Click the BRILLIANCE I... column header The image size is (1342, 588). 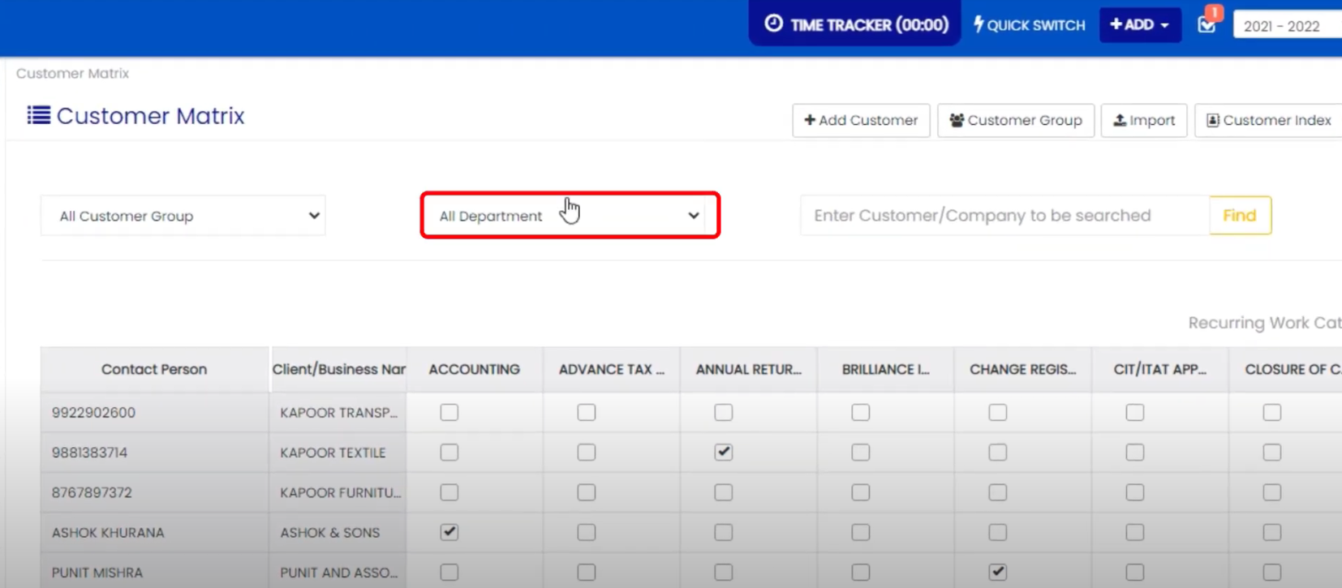(886, 369)
